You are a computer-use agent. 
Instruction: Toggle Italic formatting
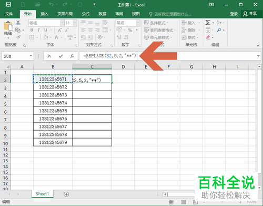coord(38,30)
